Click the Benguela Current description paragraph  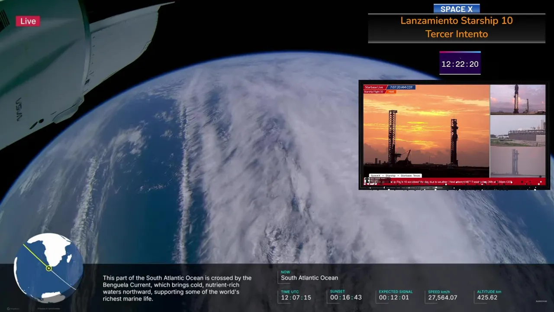177,288
